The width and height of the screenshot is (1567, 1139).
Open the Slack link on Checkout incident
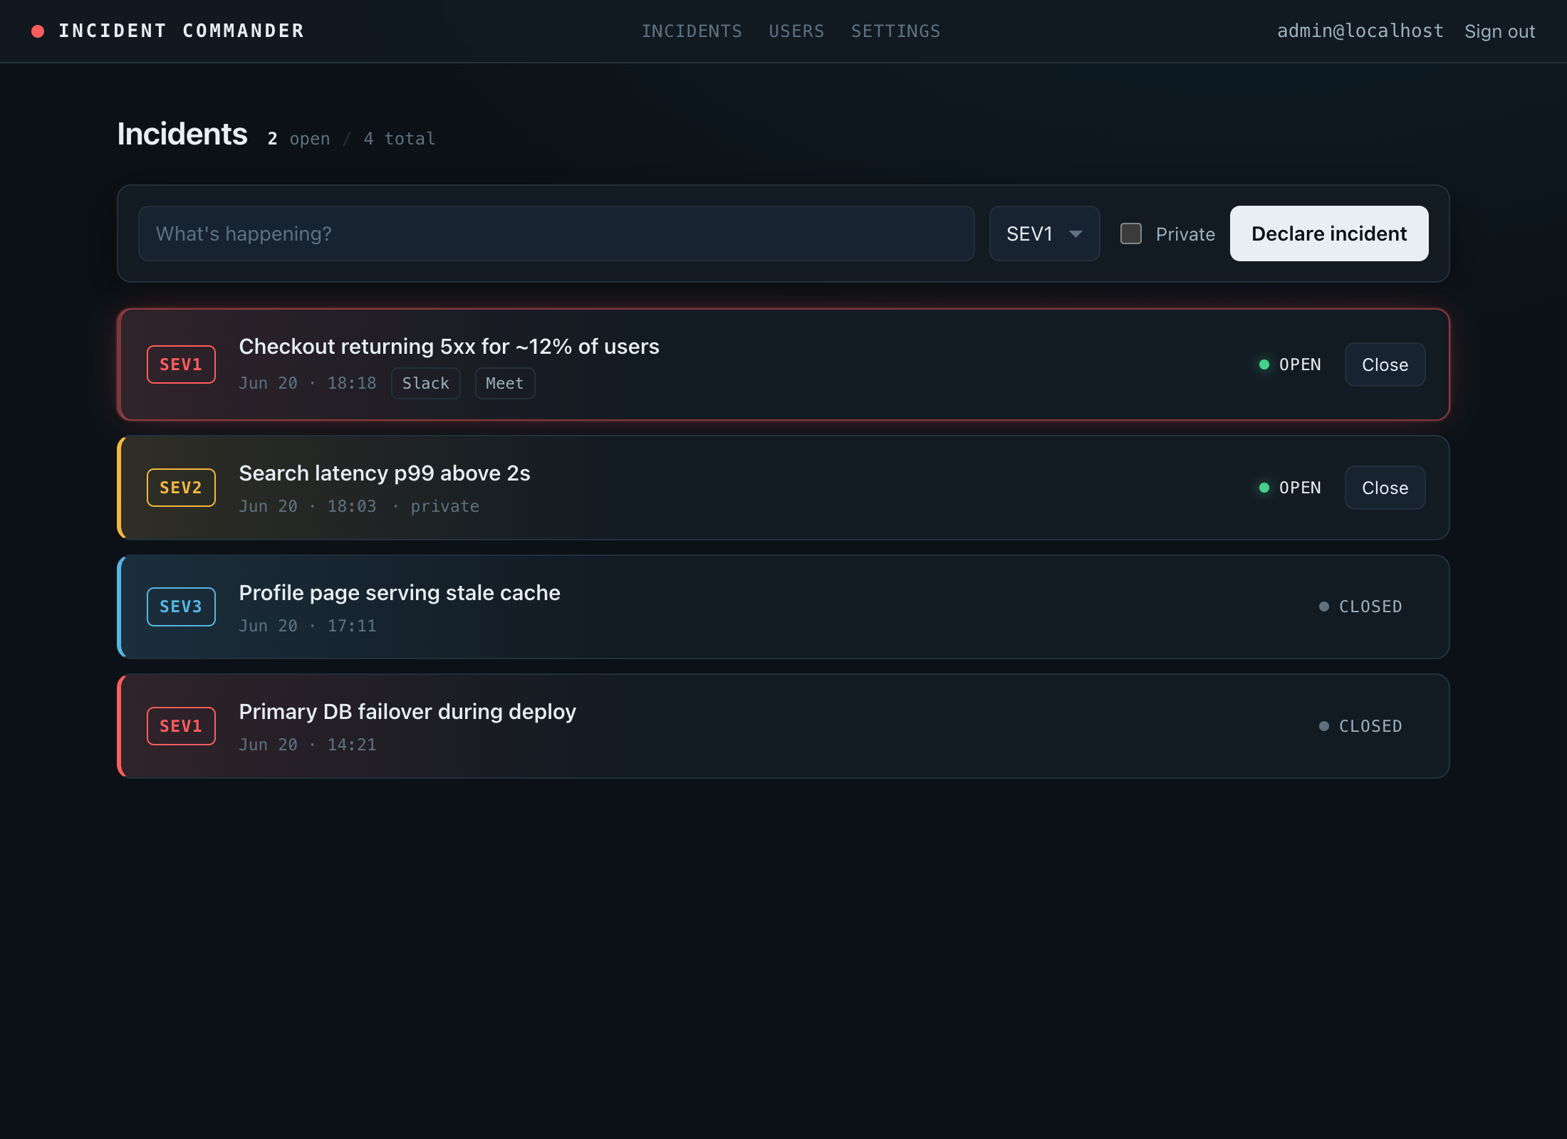click(x=426, y=383)
